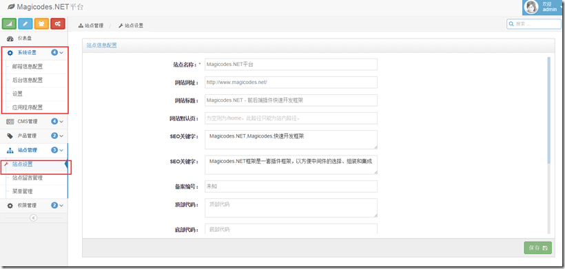Open 应用程序配置 submenu item

28,107
